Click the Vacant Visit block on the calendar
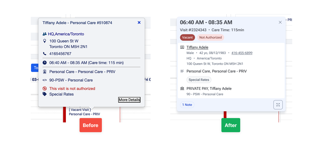This screenshot has height=149, width=323. coord(80,110)
